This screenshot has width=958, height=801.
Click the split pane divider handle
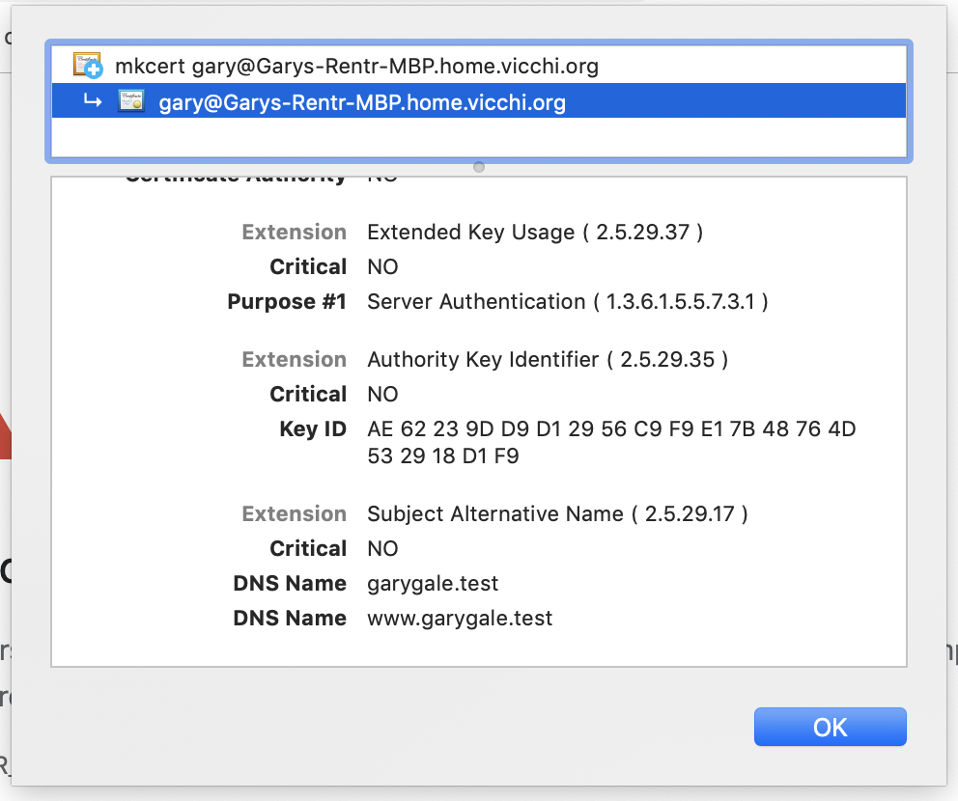tap(479, 167)
